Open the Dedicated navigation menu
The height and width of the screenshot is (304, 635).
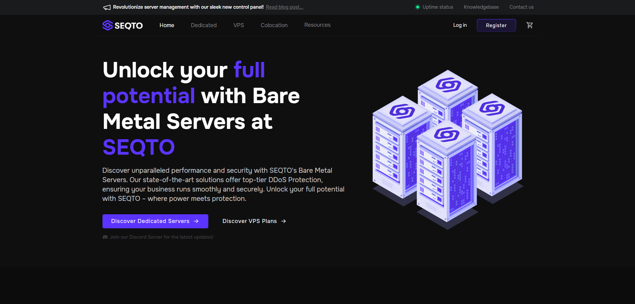point(204,25)
